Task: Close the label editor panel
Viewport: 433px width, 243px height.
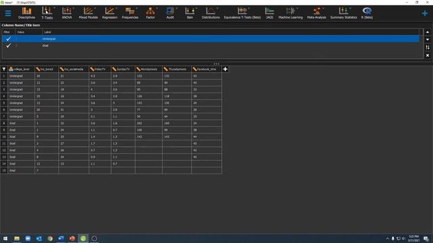Action: pyautogui.click(x=428, y=55)
